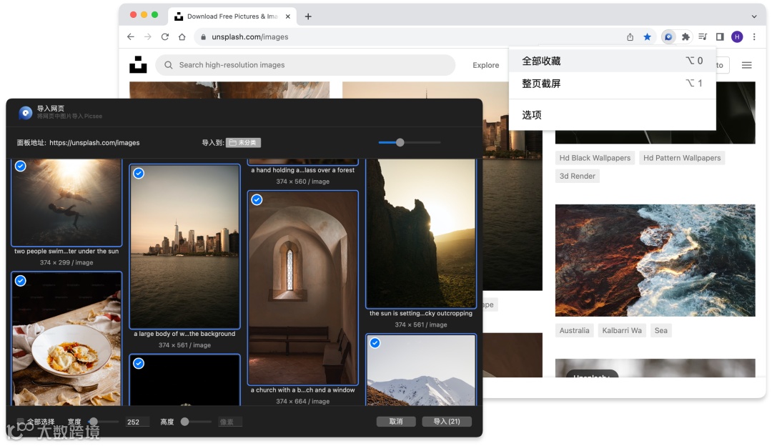Click the 3d Render tag
The height and width of the screenshot is (446, 772).
(577, 177)
